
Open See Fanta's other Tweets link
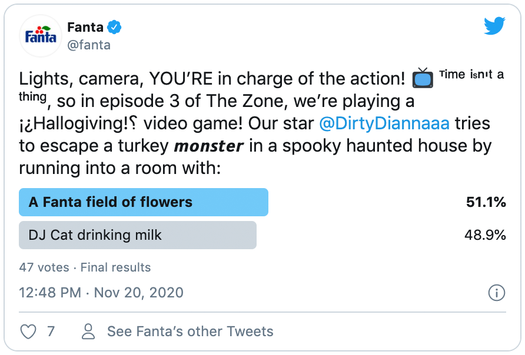[190, 331]
